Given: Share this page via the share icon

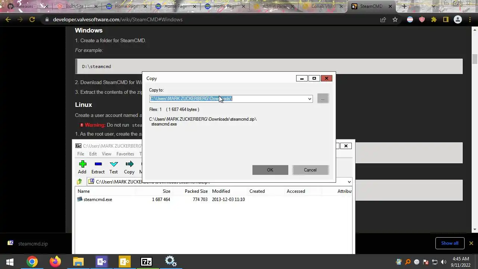Looking at the screenshot, I should (x=383, y=19).
